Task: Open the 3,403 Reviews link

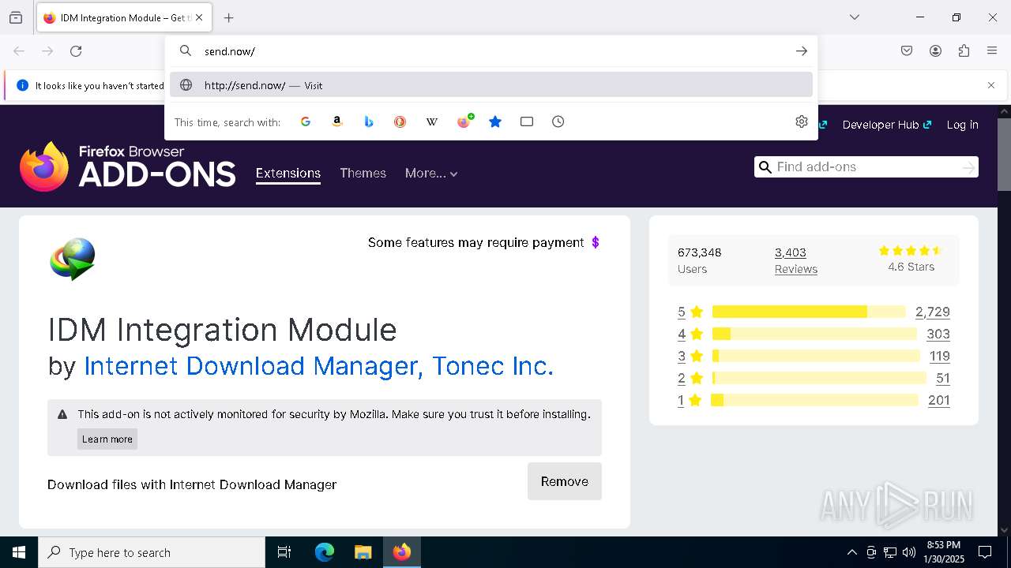Action: pyautogui.click(x=795, y=260)
